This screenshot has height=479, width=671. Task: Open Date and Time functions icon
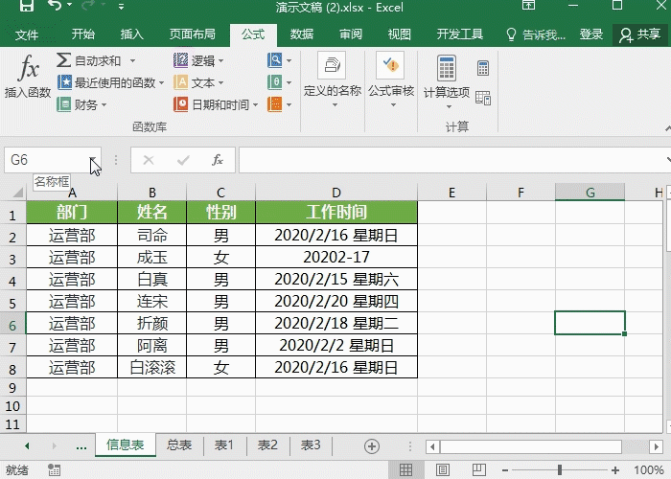[x=180, y=104]
